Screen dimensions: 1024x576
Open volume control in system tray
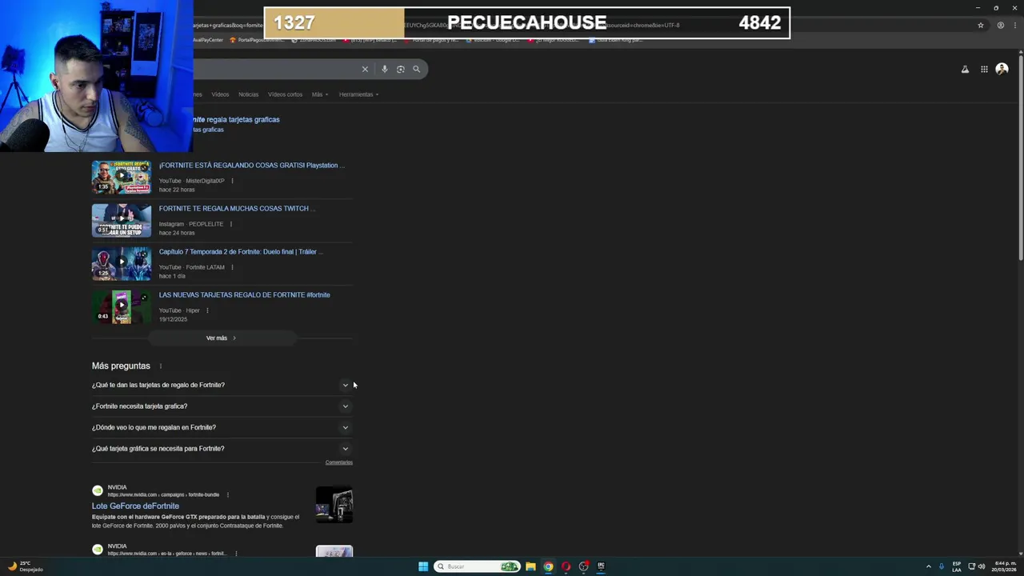(x=982, y=566)
